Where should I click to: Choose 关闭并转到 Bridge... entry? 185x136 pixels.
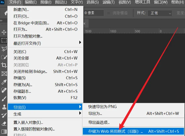pos(45,72)
